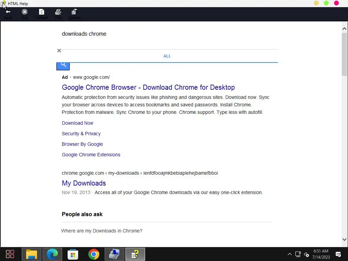348x261 pixels.
Task: Click the scrollbar down arrow
Action: 344,239
